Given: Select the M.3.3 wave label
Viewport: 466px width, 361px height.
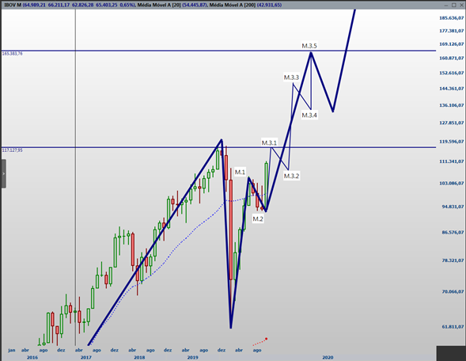Looking at the screenshot, I should (291, 78).
